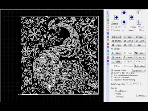The width and height of the screenshot is (148, 111).
Task: Jog the laser head down with the down arrow
Action: pyautogui.click(x=124, y=22)
